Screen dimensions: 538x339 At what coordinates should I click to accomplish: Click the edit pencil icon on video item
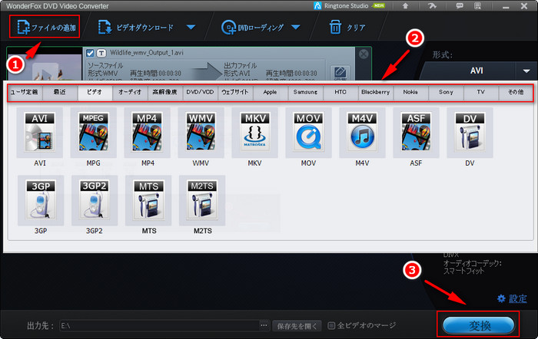coord(340,73)
